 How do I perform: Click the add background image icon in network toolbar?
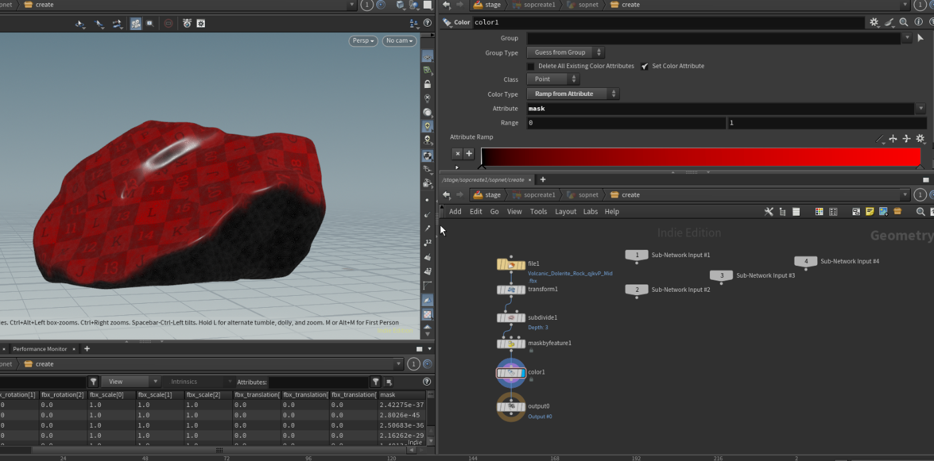tap(883, 212)
